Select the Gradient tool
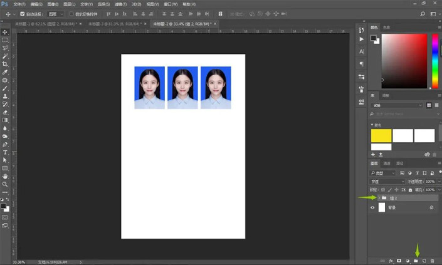The height and width of the screenshot is (265, 442). pos(5,120)
